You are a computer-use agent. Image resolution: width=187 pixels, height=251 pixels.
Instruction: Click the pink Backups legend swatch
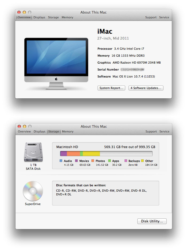point(126,161)
